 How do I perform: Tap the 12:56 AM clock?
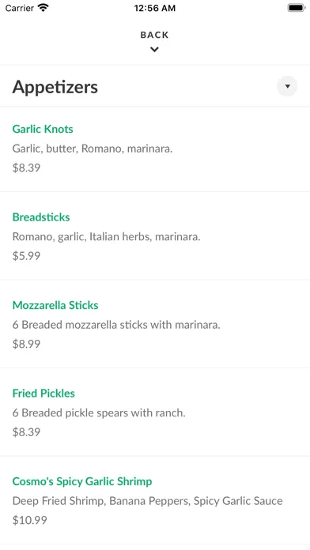click(155, 8)
